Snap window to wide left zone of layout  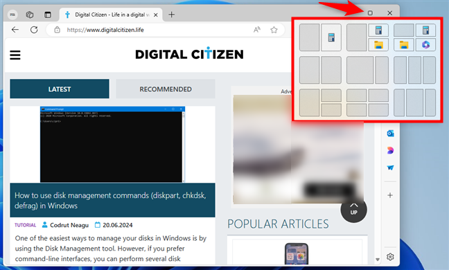tap(360, 70)
